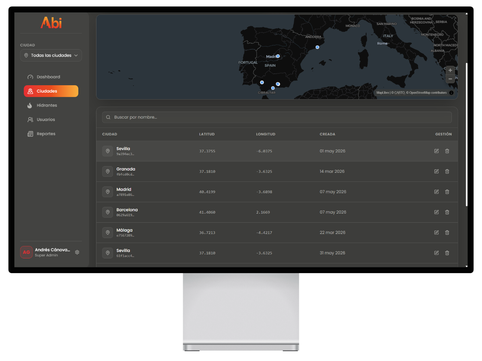This screenshot has width=482, height=361.
Task: Click the Sevilla map marker
Action: click(262, 82)
